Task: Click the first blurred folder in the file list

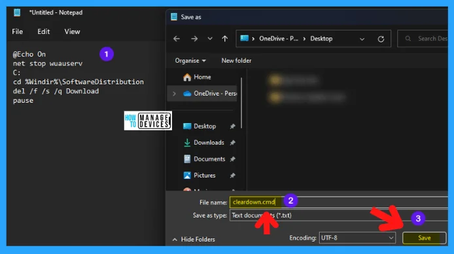Action: point(294,81)
